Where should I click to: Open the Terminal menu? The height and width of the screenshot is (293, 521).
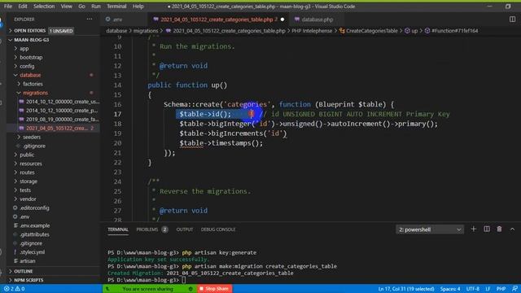click(116, 7)
